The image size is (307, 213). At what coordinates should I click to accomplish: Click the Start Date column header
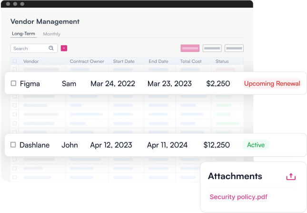coord(124,61)
